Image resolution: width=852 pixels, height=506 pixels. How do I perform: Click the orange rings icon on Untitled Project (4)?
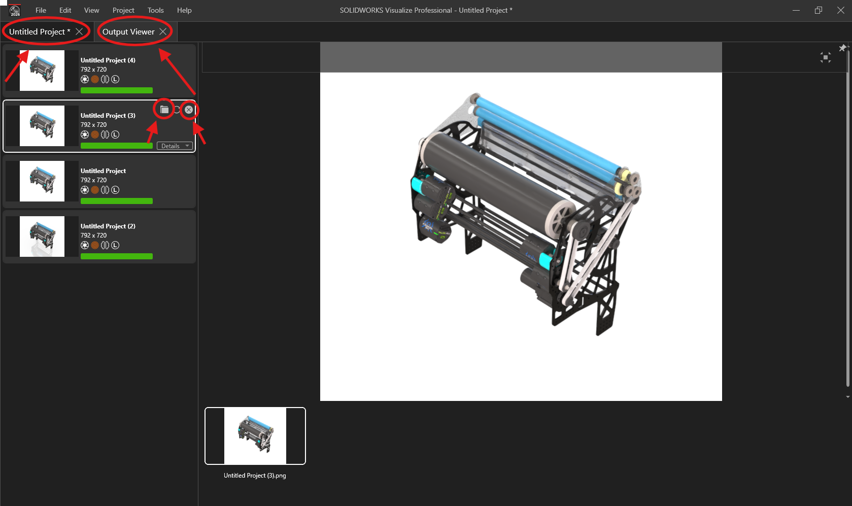point(95,79)
